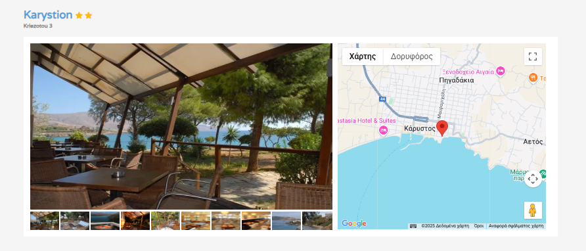Click the orange restaurant marker on map
The width and height of the screenshot is (586, 251).
533,78
